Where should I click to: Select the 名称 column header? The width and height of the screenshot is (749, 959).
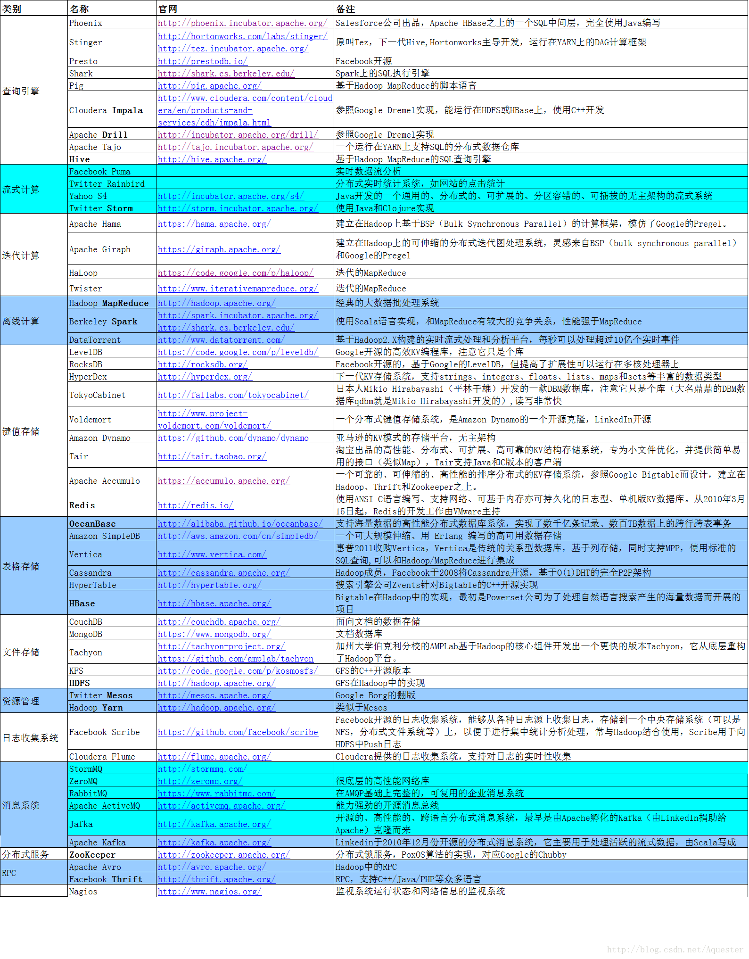coord(112,8)
